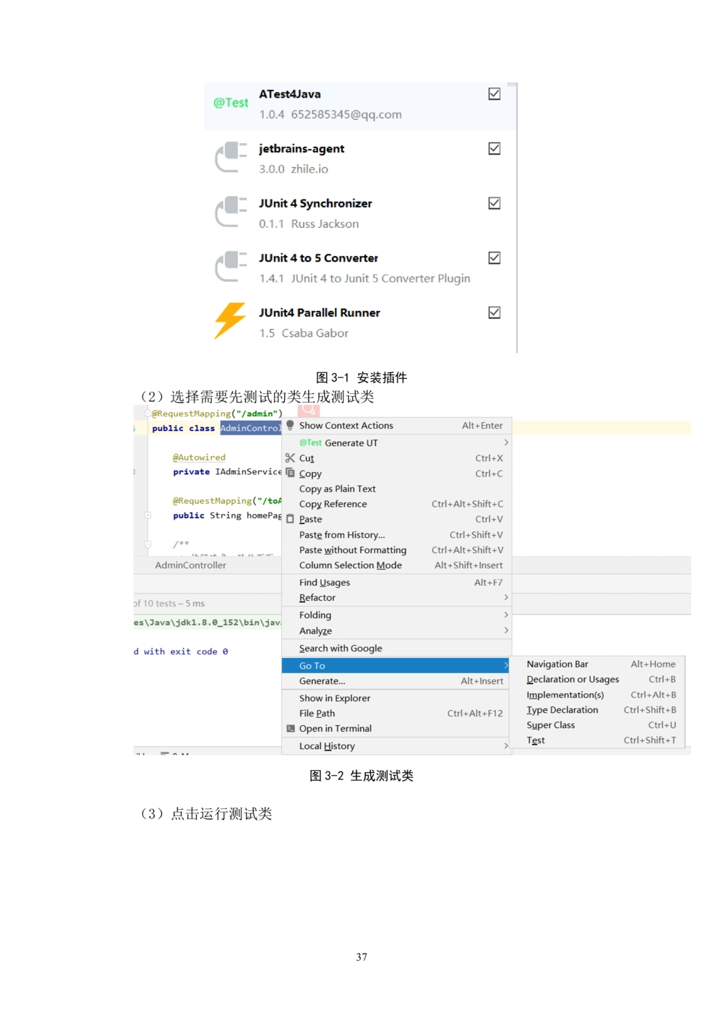Click the clipboard icon next to Paste
Viewport: 723px width, 1023px height.
point(290,519)
